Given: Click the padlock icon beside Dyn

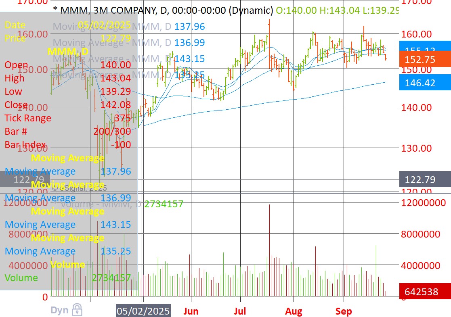Looking at the screenshot, I should point(77,310).
